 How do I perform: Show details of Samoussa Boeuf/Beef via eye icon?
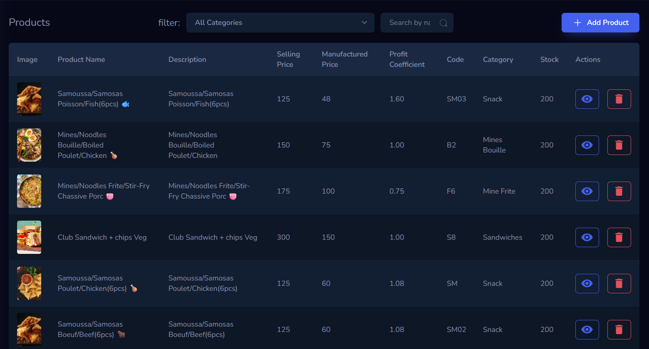587,329
